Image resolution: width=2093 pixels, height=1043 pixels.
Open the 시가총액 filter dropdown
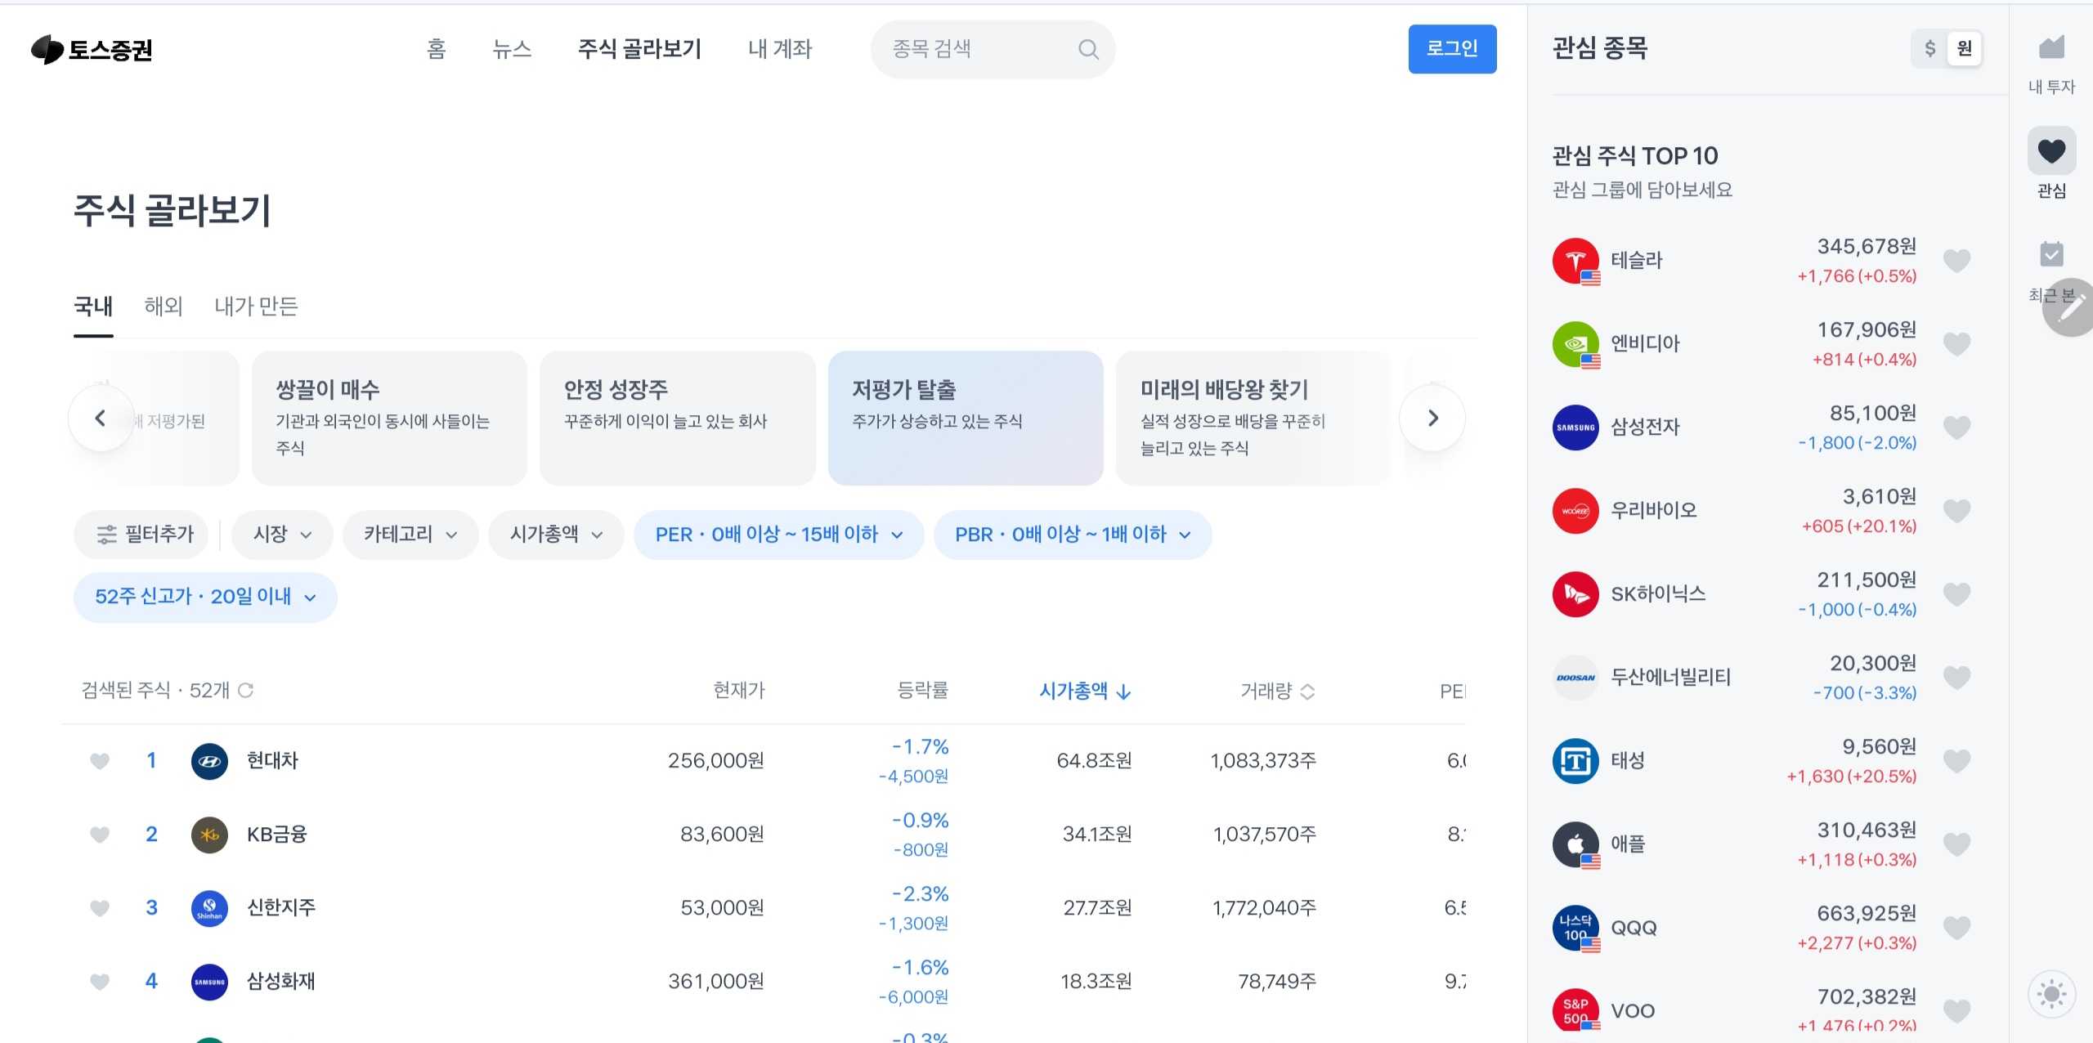[556, 535]
